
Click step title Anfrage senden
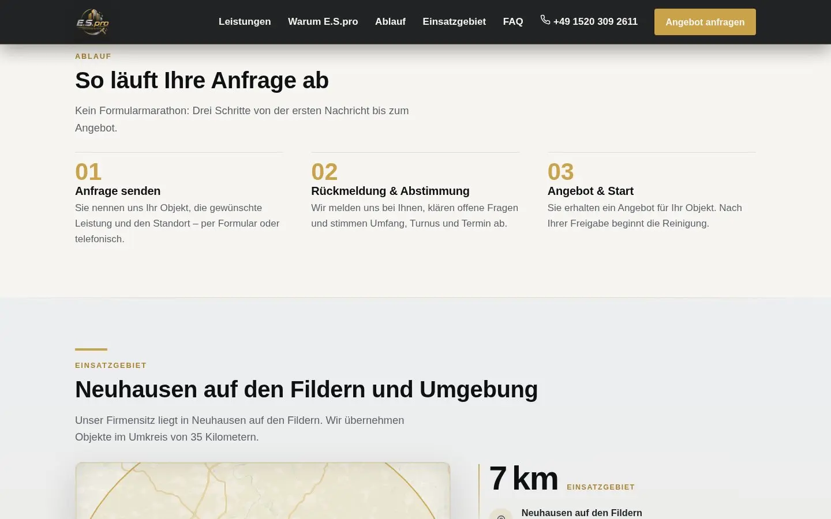pyautogui.click(x=118, y=191)
